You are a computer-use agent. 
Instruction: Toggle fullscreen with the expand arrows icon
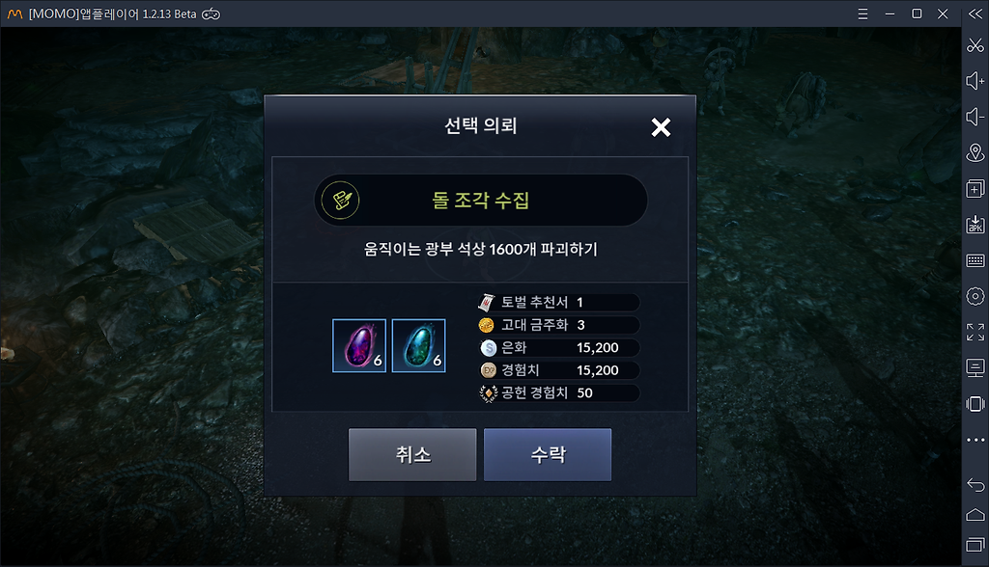point(975,332)
